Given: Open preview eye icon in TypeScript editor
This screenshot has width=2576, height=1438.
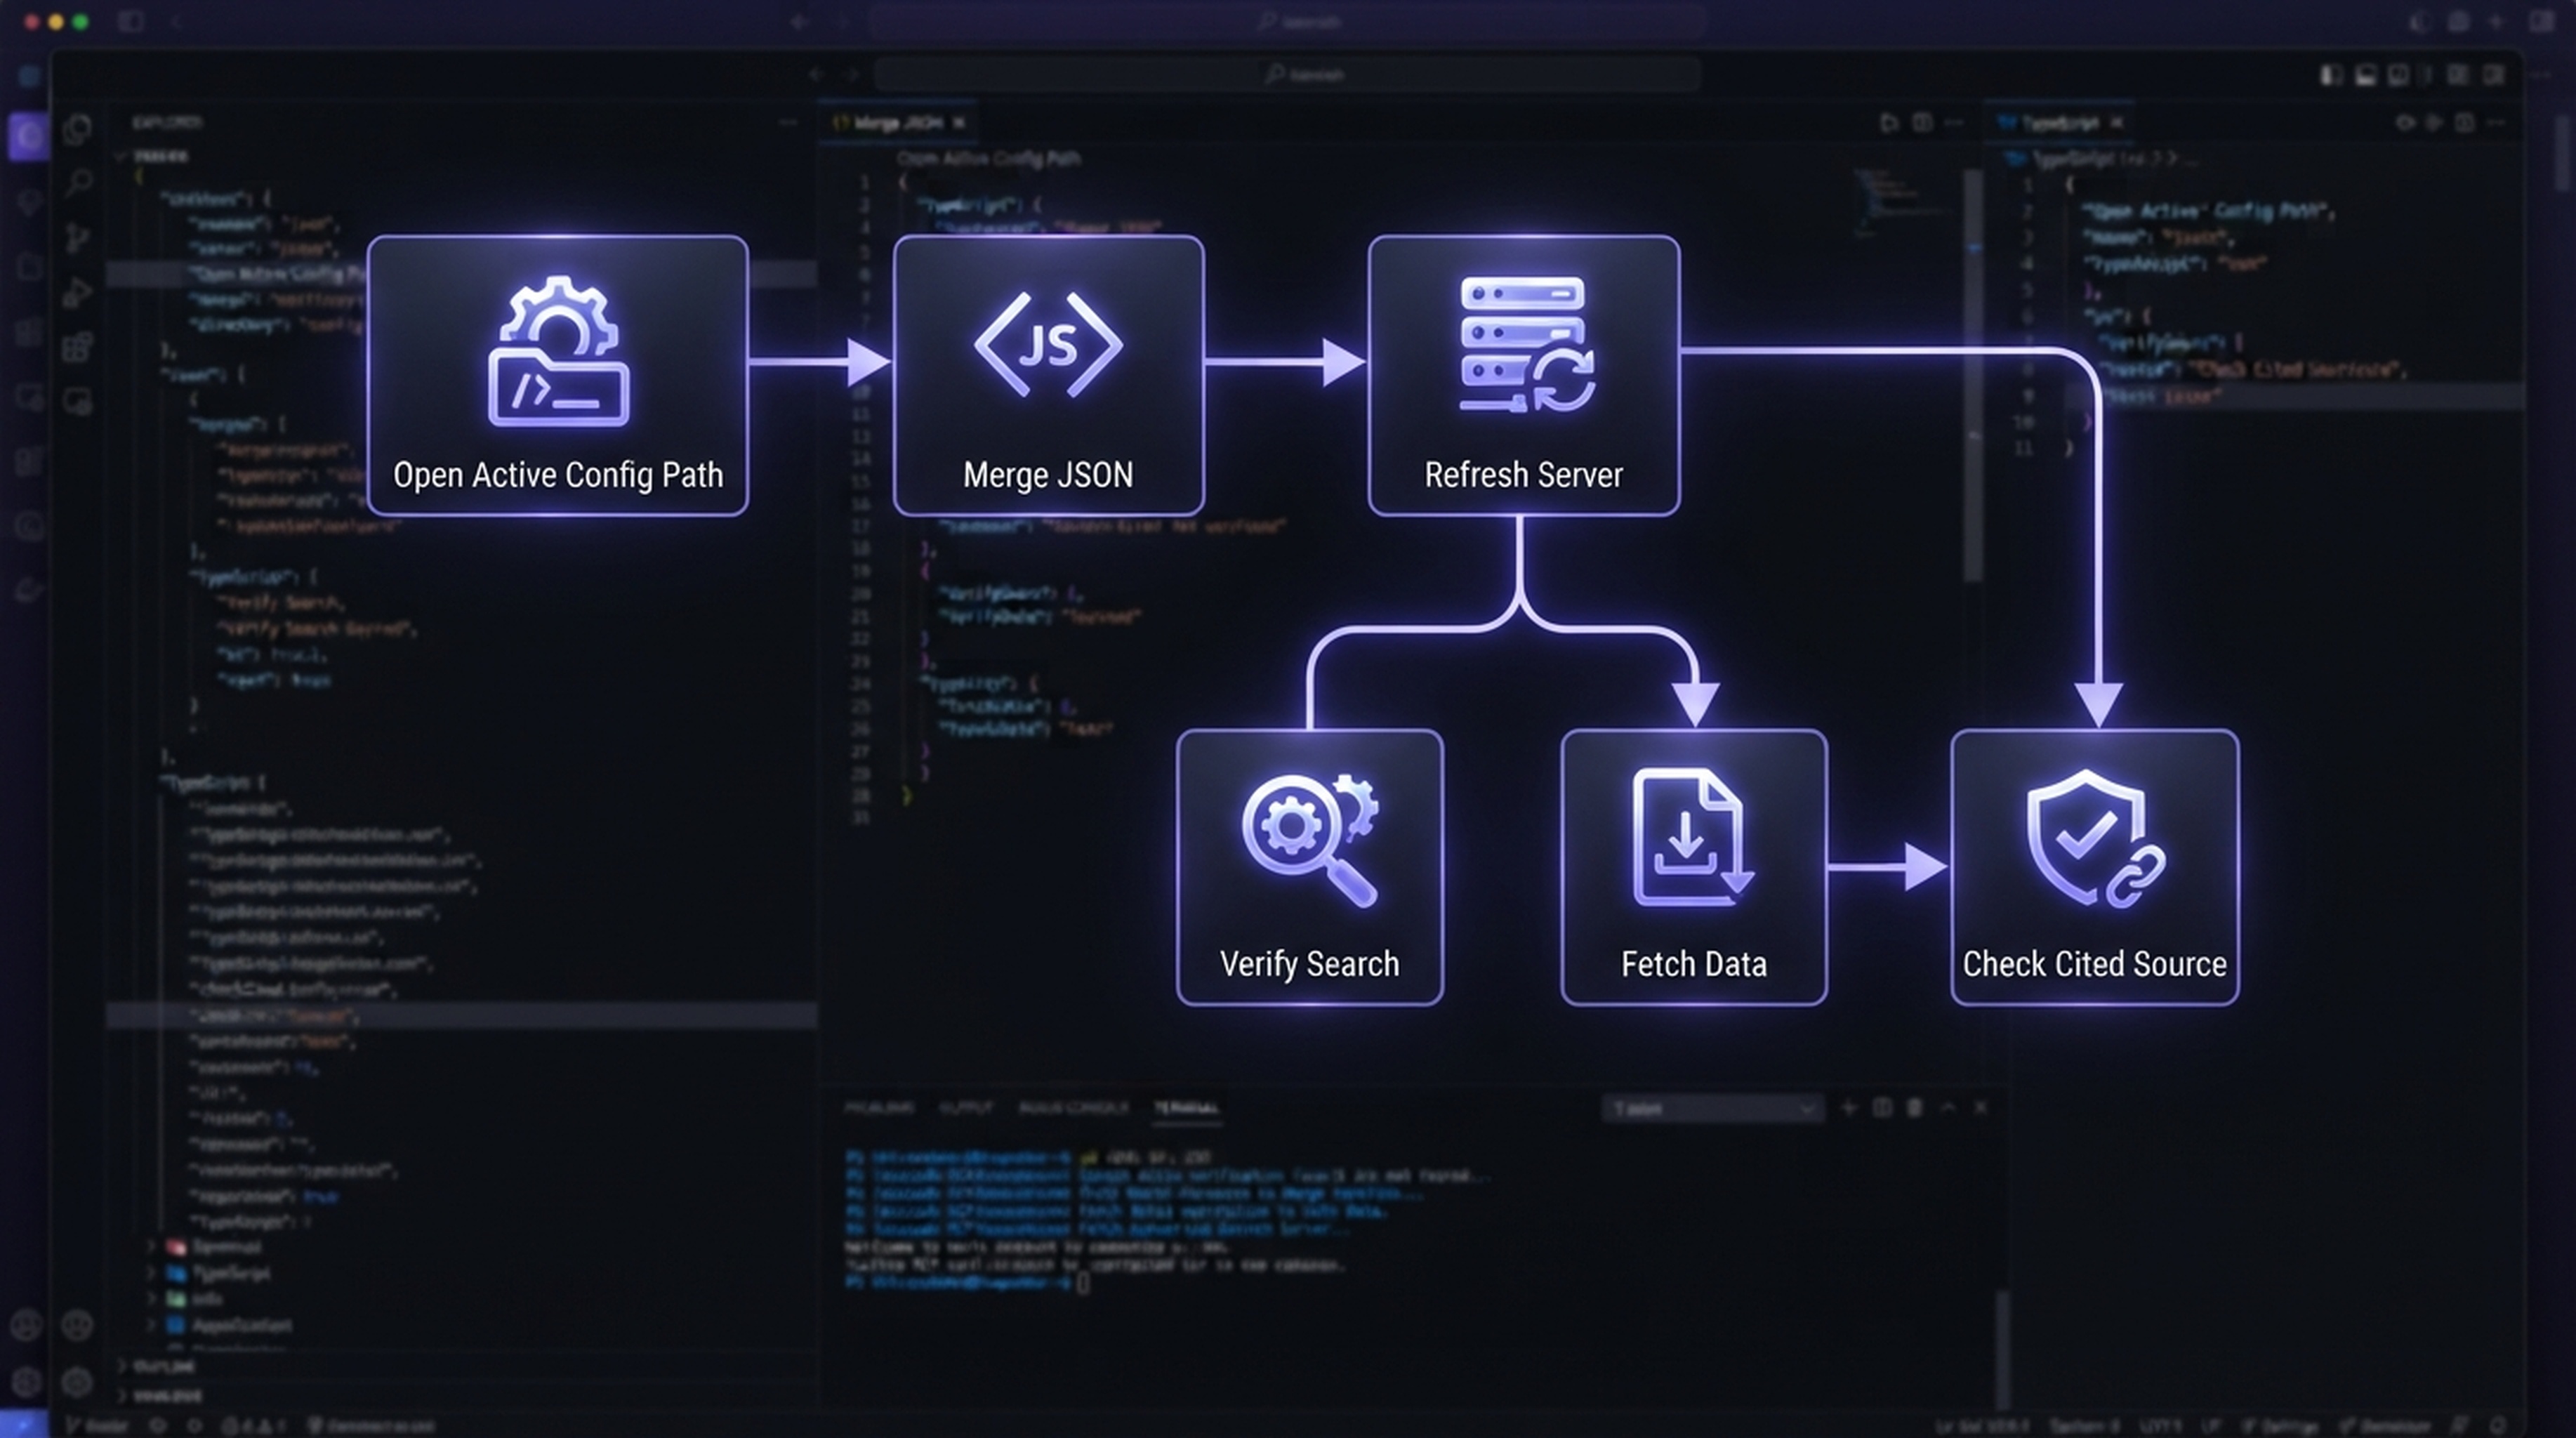Looking at the screenshot, I should point(2405,123).
